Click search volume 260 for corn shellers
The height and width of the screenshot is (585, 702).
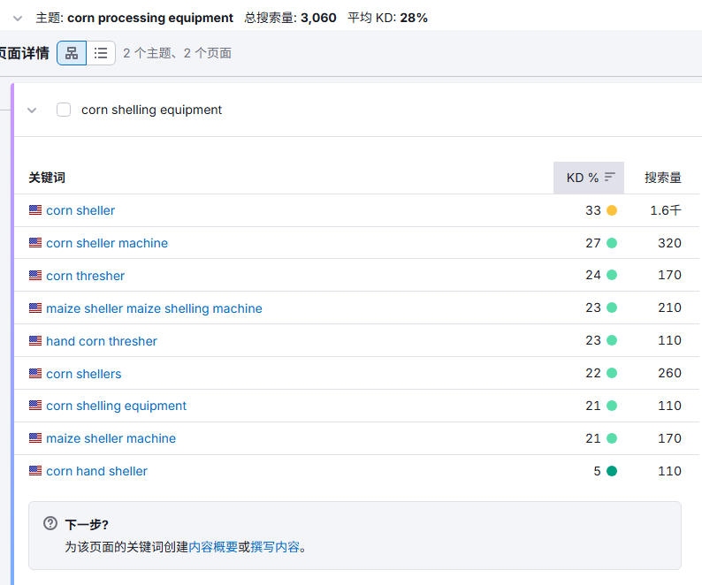(670, 373)
